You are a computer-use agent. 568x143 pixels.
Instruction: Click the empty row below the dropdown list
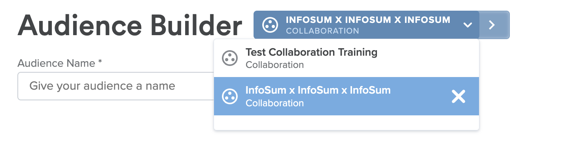click(x=346, y=122)
